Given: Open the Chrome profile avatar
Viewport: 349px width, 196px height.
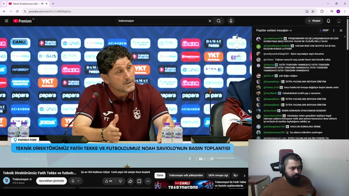Looking at the screenshot, I should coord(338,11).
